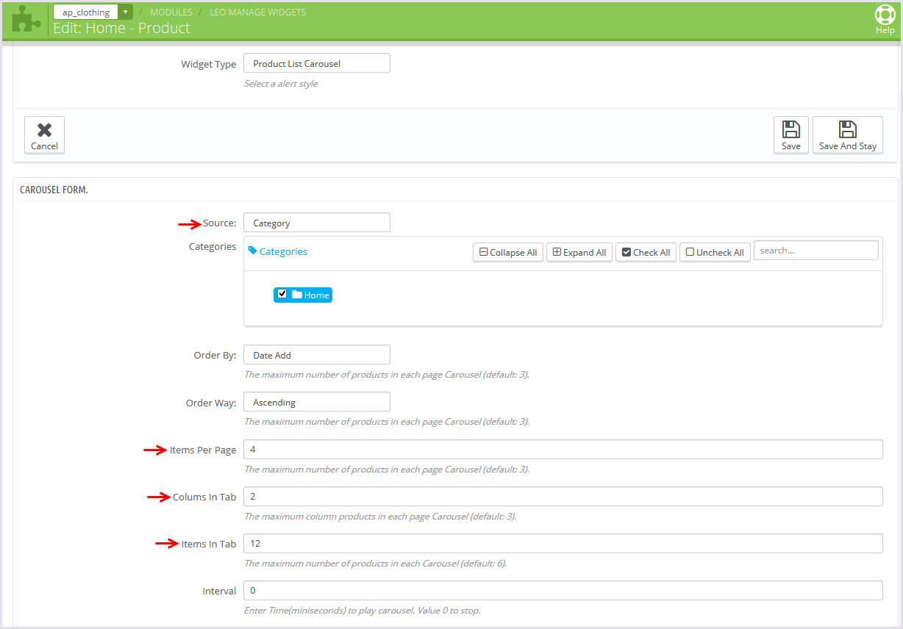Click the Save floppy disk icon

pyautogui.click(x=790, y=130)
